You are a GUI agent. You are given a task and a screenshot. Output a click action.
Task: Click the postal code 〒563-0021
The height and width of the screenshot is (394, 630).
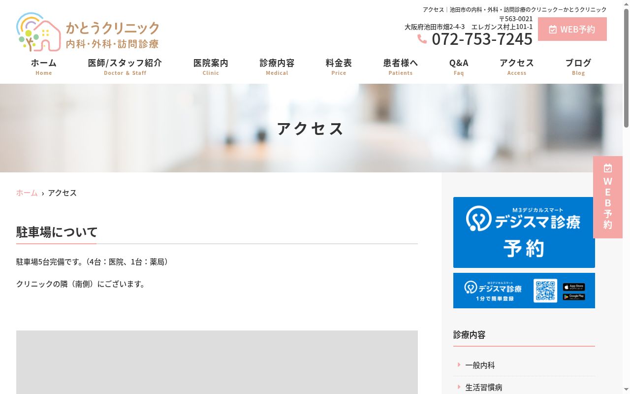[x=516, y=19]
